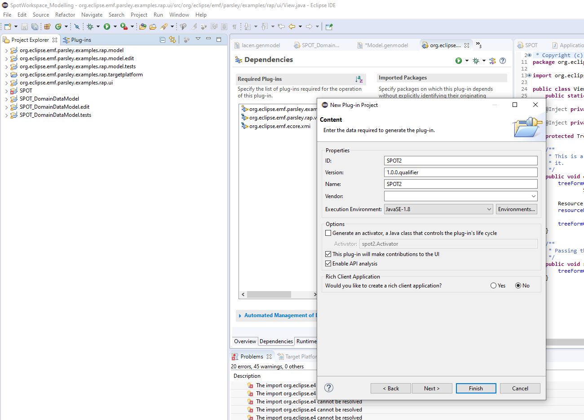Expand org.eclipse.emf.parsley.examples.rap.ui project
The height and width of the screenshot is (420, 584).
tap(6, 83)
